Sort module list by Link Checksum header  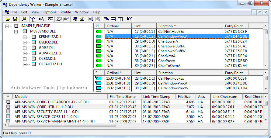pyautogui.click(x=227, y=97)
